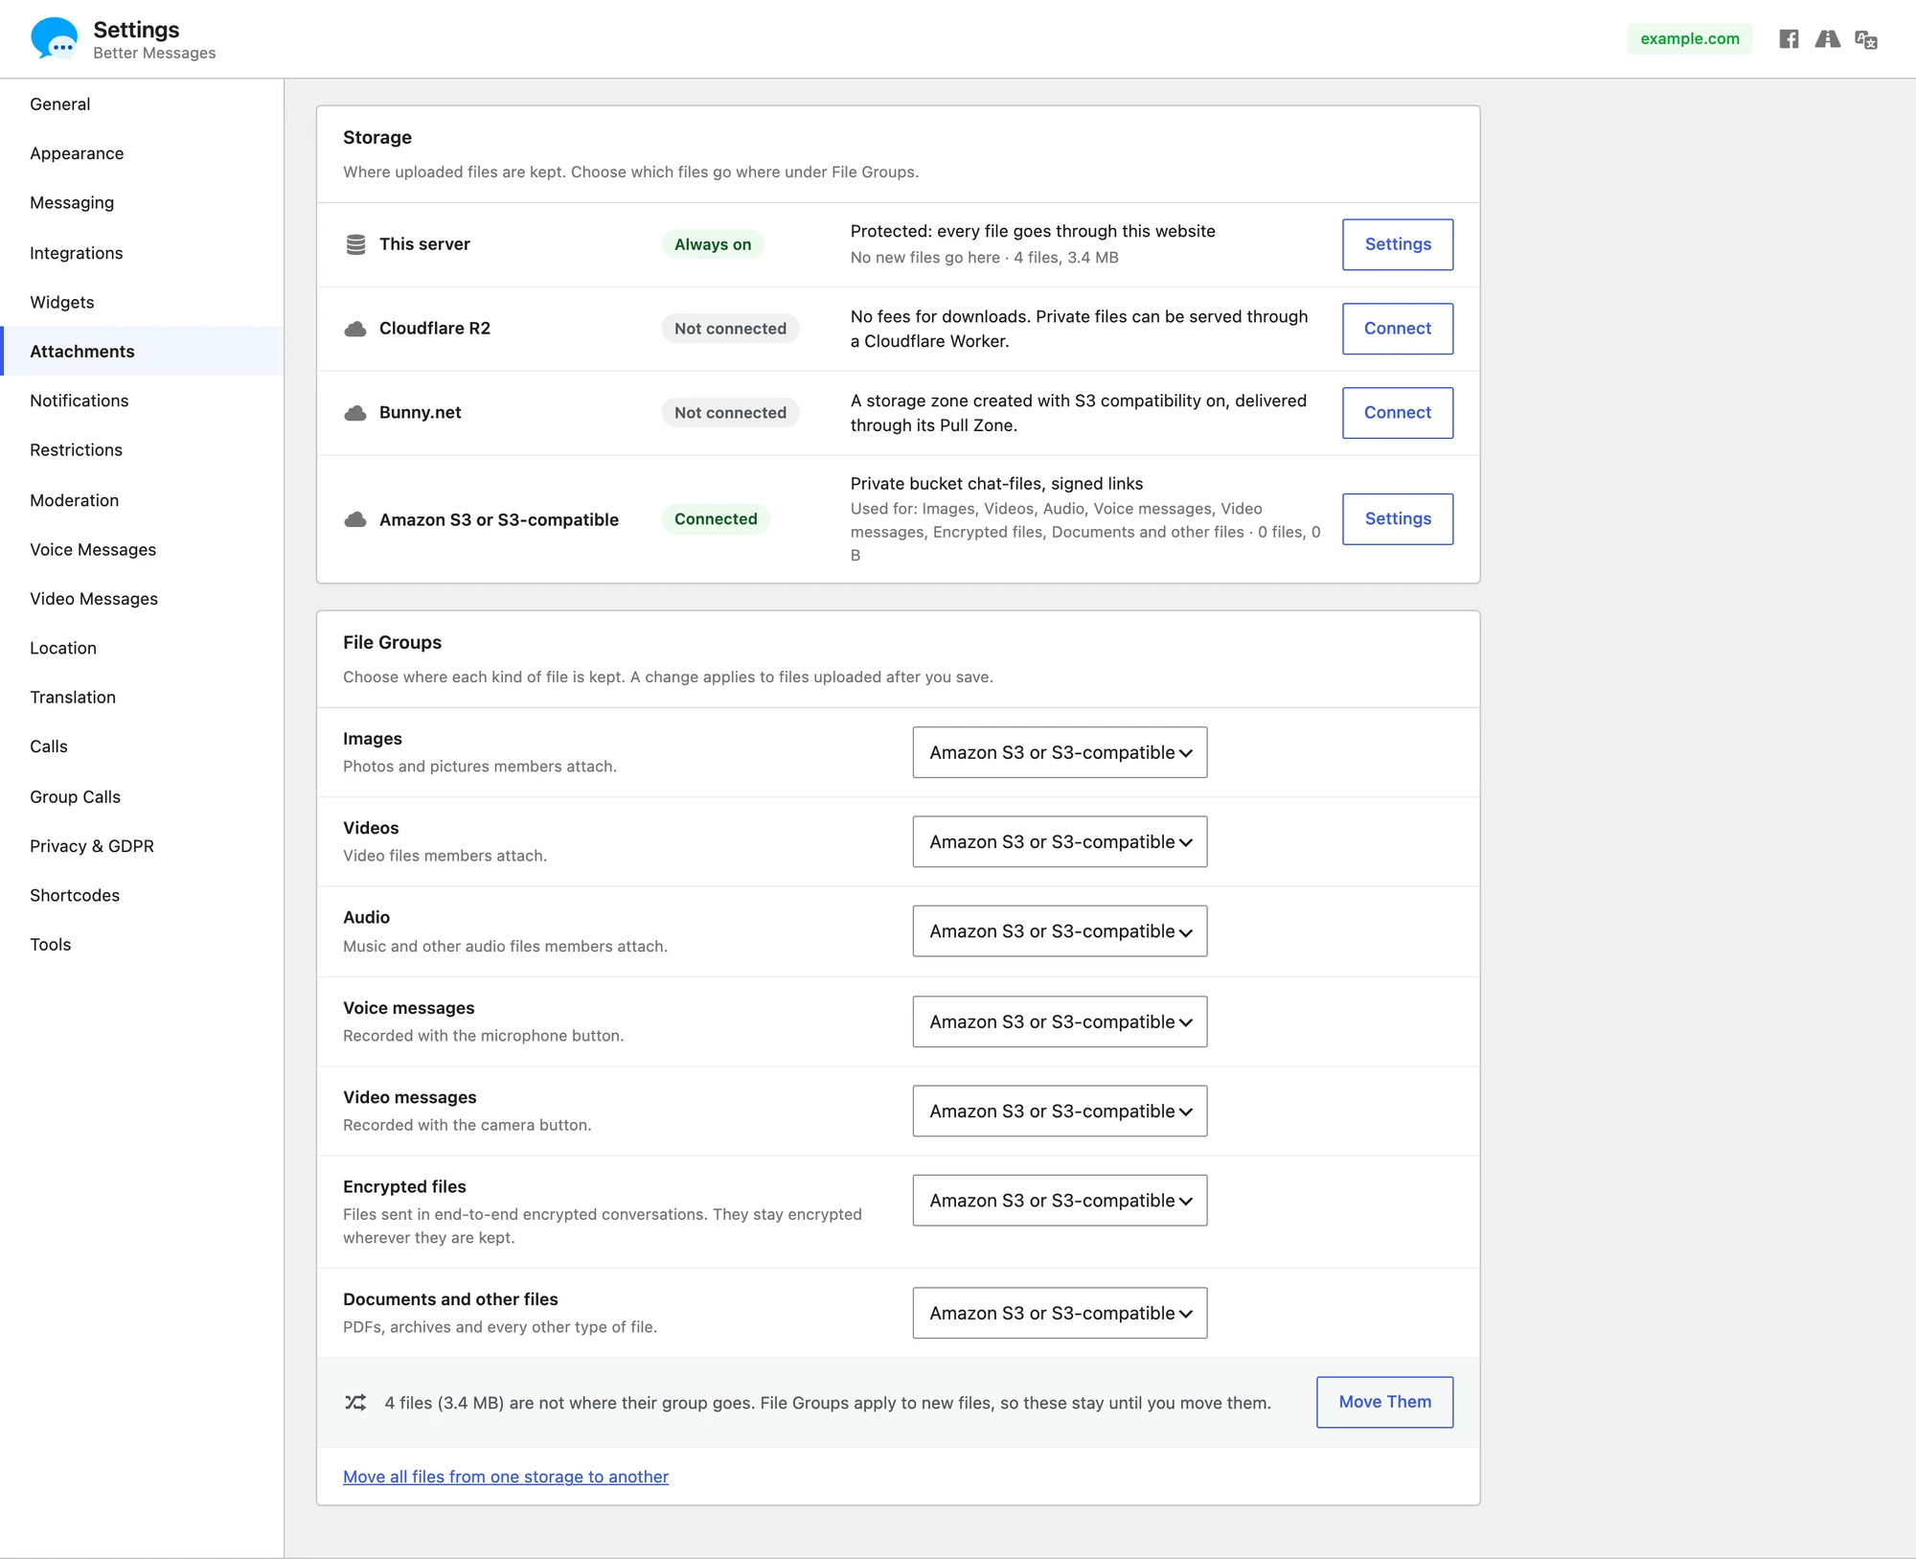Viewport: 1916px width, 1559px height.
Task: Click 'No new files go here' text
Action: 925,258
